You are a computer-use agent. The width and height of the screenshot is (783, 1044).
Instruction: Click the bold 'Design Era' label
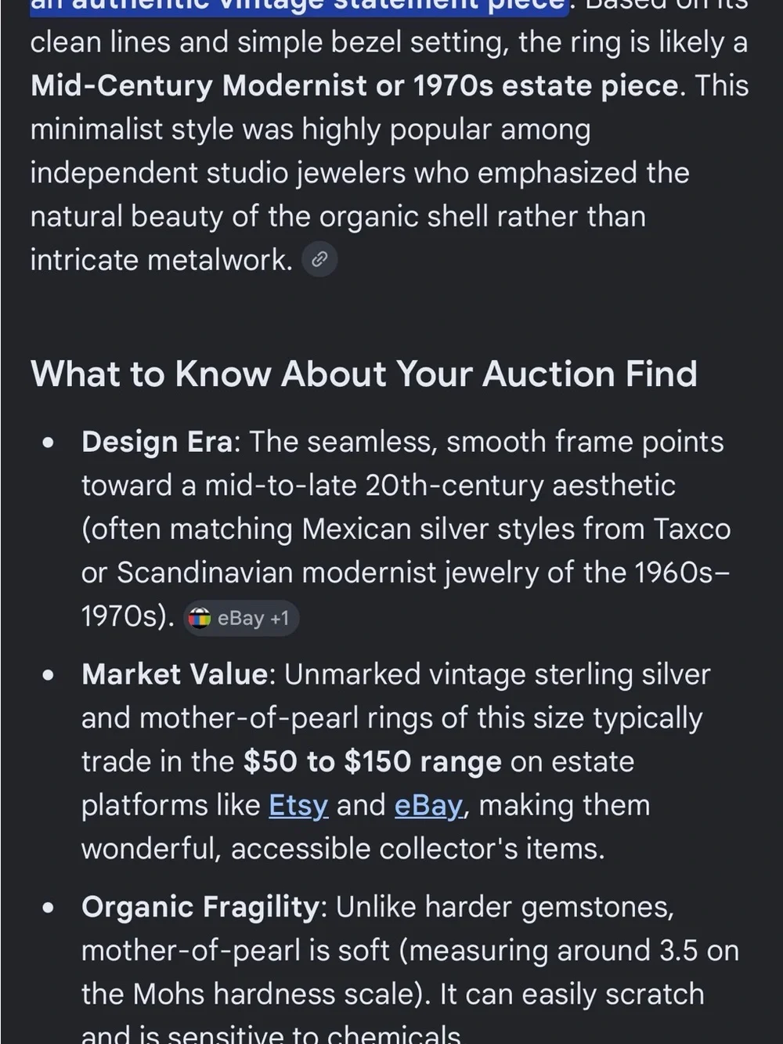pyautogui.click(x=157, y=442)
